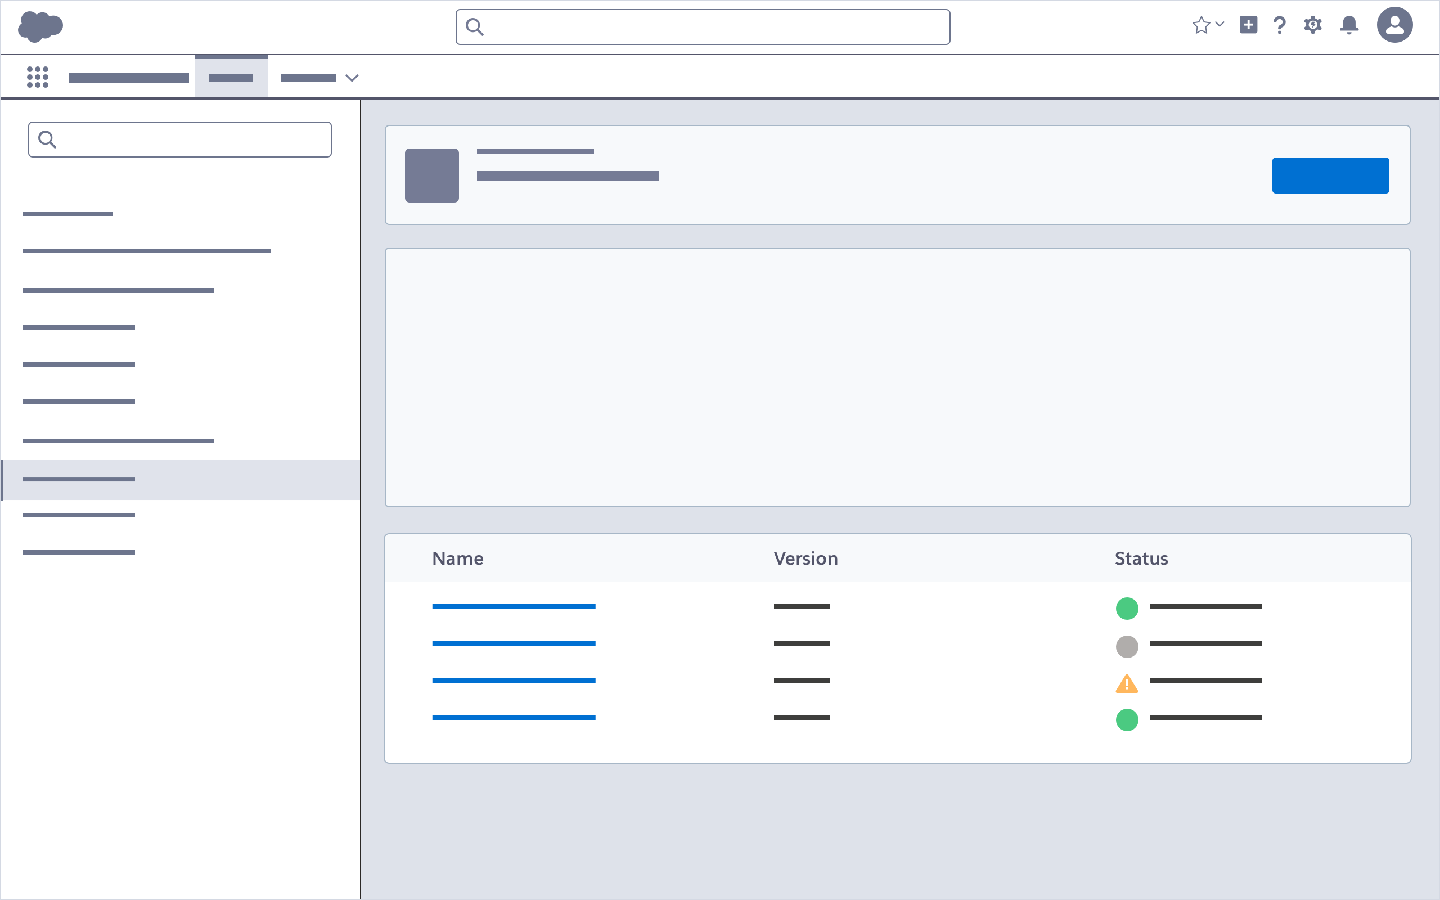
Task: Open the third navigation tab dropdown chevron
Action: click(x=352, y=78)
